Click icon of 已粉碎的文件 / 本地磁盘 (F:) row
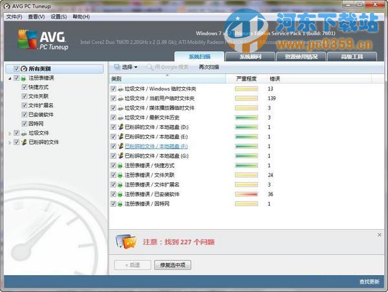Viewport: 388px width, 292px height. [x=120, y=147]
